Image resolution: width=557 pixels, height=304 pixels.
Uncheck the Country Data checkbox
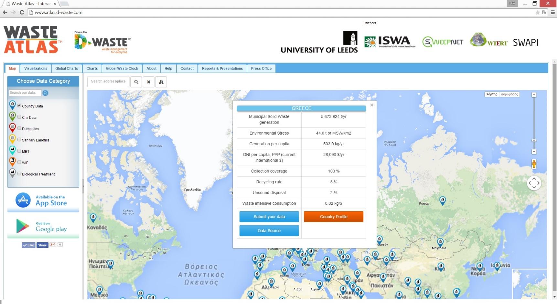pyautogui.click(x=19, y=106)
